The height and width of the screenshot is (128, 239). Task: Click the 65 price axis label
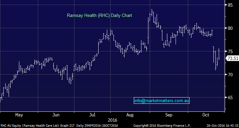(230, 97)
